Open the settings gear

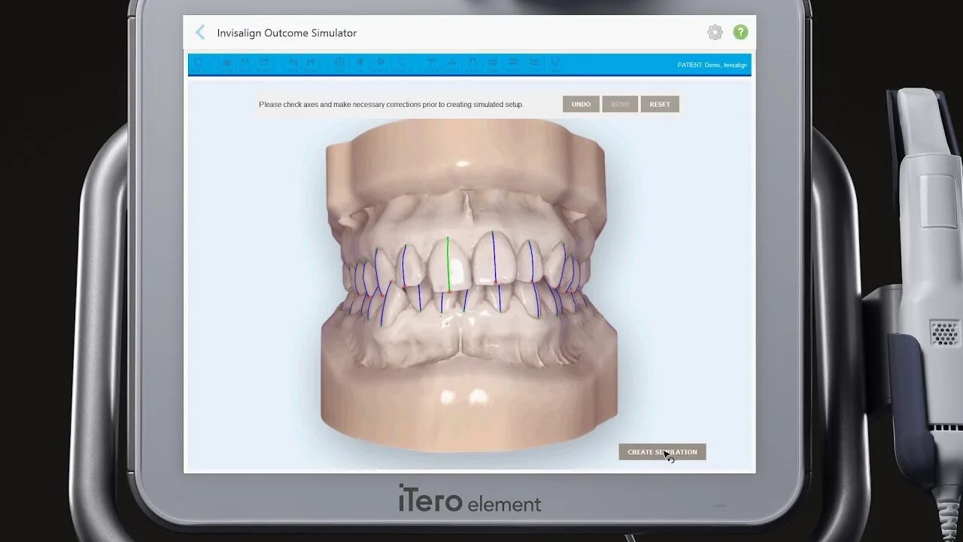click(x=715, y=32)
